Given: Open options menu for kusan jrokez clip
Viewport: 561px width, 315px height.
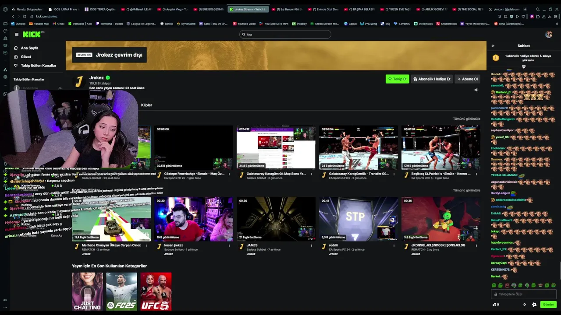Looking at the screenshot, I should (x=229, y=245).
